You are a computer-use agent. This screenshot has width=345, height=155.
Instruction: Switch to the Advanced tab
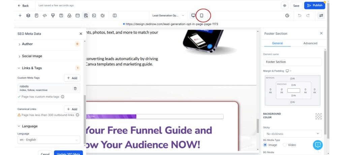coord(310,43)
